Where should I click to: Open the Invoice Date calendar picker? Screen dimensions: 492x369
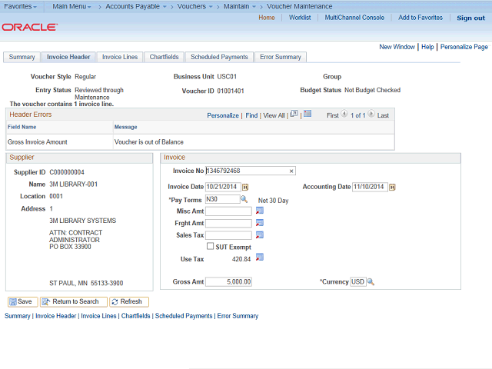point(245,187)
